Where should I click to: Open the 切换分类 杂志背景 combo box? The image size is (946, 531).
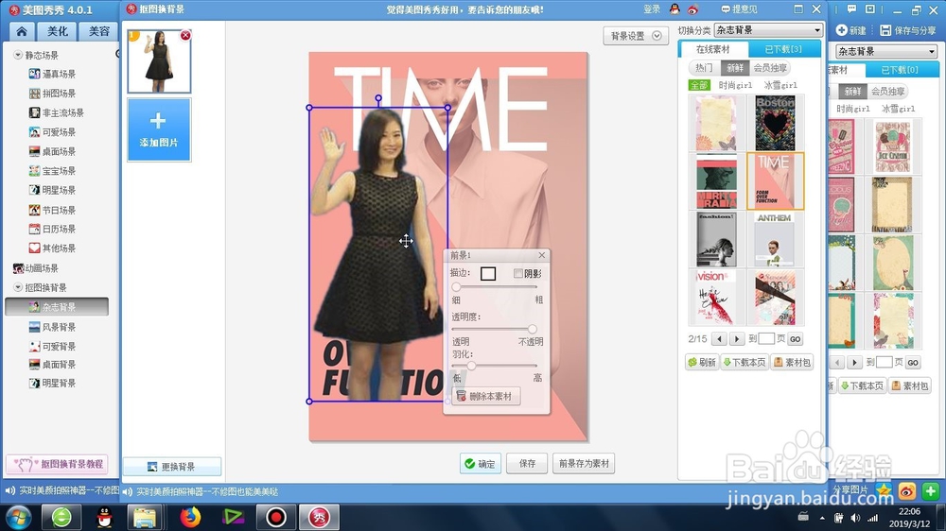(768, 30)
